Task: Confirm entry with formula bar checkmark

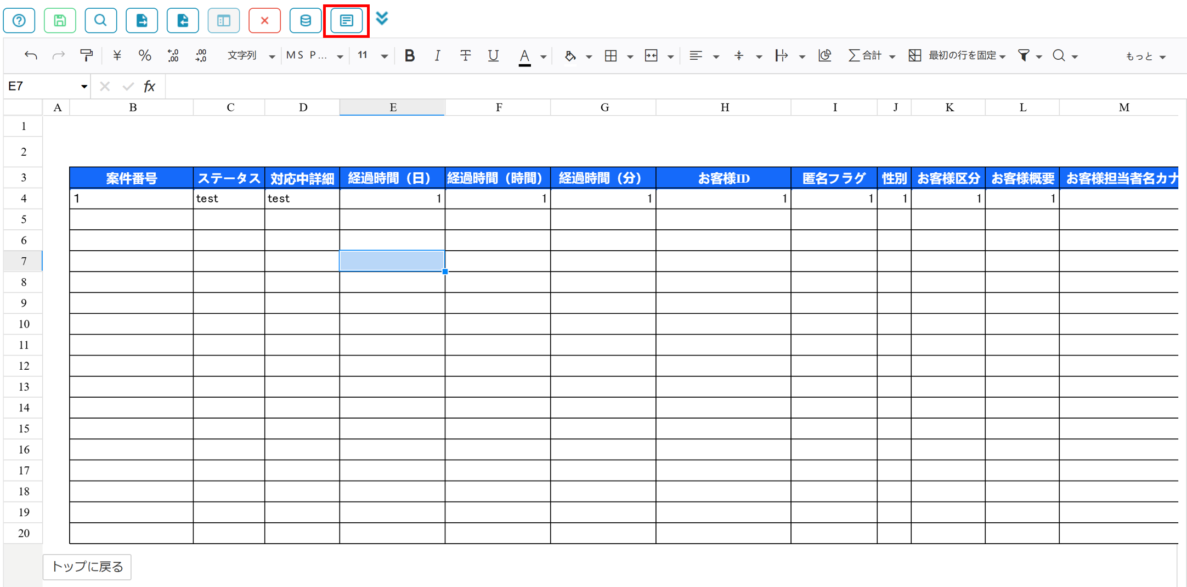Action: (128, 87)
